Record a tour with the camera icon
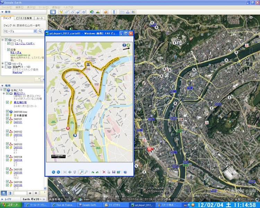Image resolution: width=260 pixels, height=208 pixels. 84,12
